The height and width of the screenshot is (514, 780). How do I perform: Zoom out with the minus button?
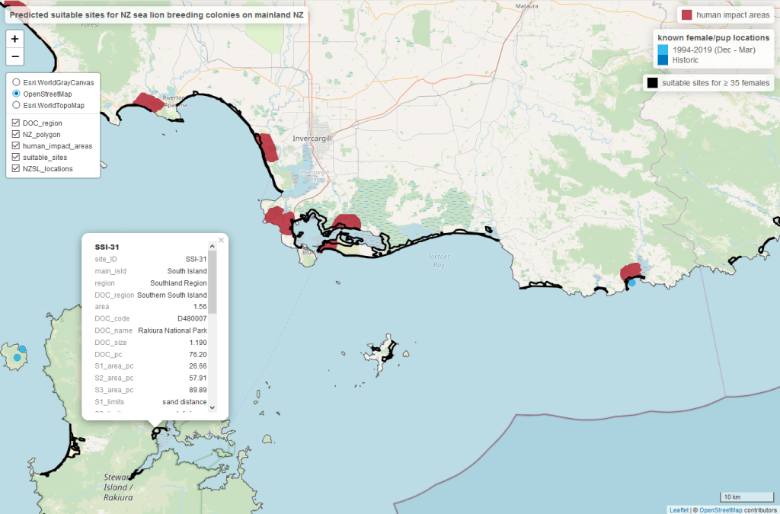(15, 57)
